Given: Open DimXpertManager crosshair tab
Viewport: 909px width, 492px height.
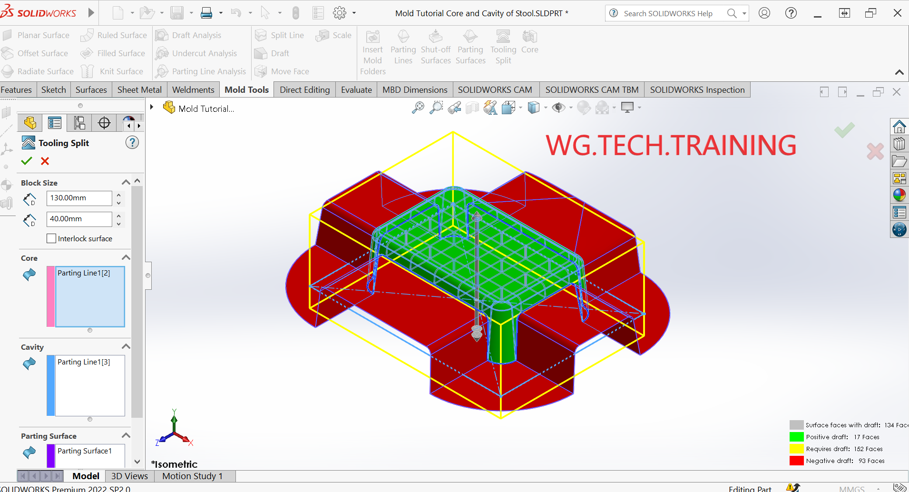Looking at the screenshot, I should click(x=104, y=123).
